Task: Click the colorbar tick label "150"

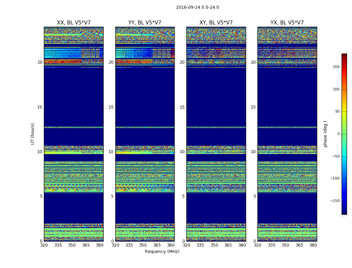Action: click(336, 67)
